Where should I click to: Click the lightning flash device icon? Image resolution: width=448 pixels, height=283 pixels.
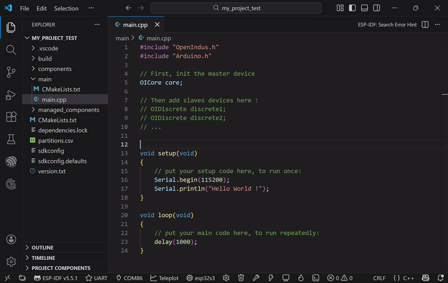[271, 278]
